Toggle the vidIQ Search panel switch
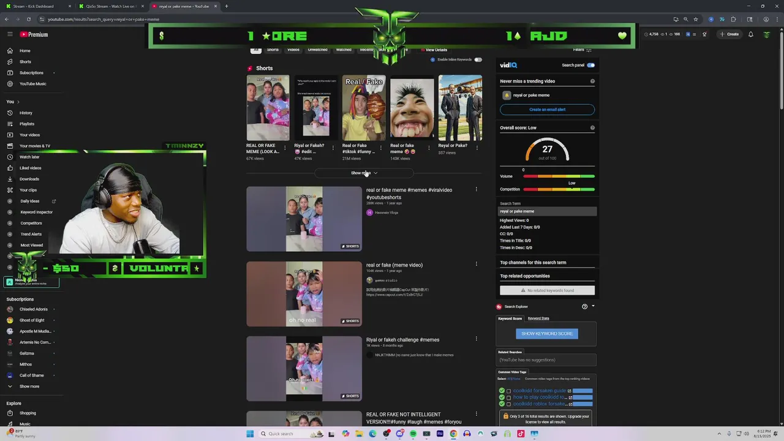784x441 pixels. click(x=590, y=65)
